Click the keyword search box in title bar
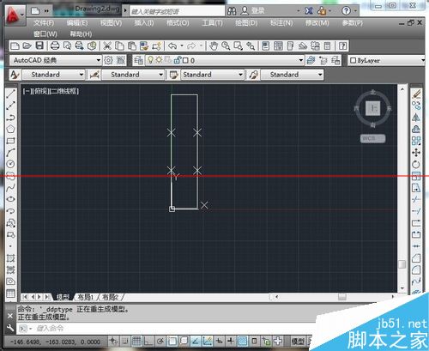This screenshot has width=429, height=351. pos(178,11)
